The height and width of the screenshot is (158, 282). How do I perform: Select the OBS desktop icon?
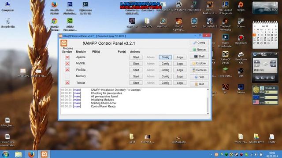pyautogui.click(x=241, y=72)
